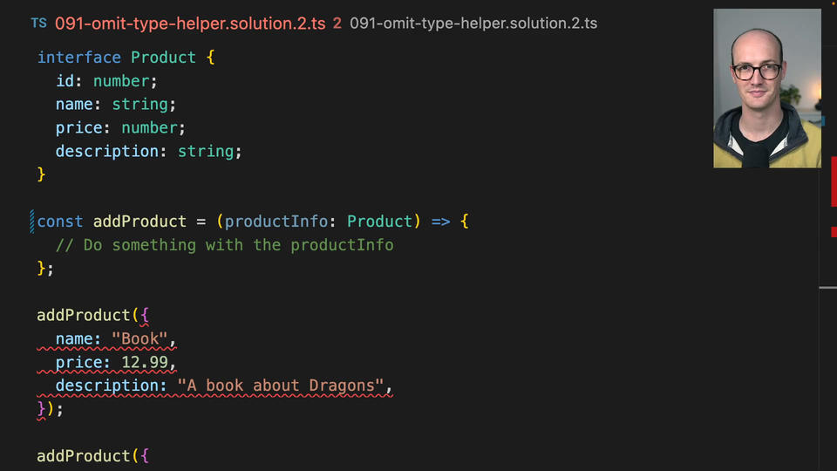Select the red 091-omit-type-helper.solution.2.ts tab
Image resolution: width=837 pixels, height=471 pixels.
coord(189,24)
